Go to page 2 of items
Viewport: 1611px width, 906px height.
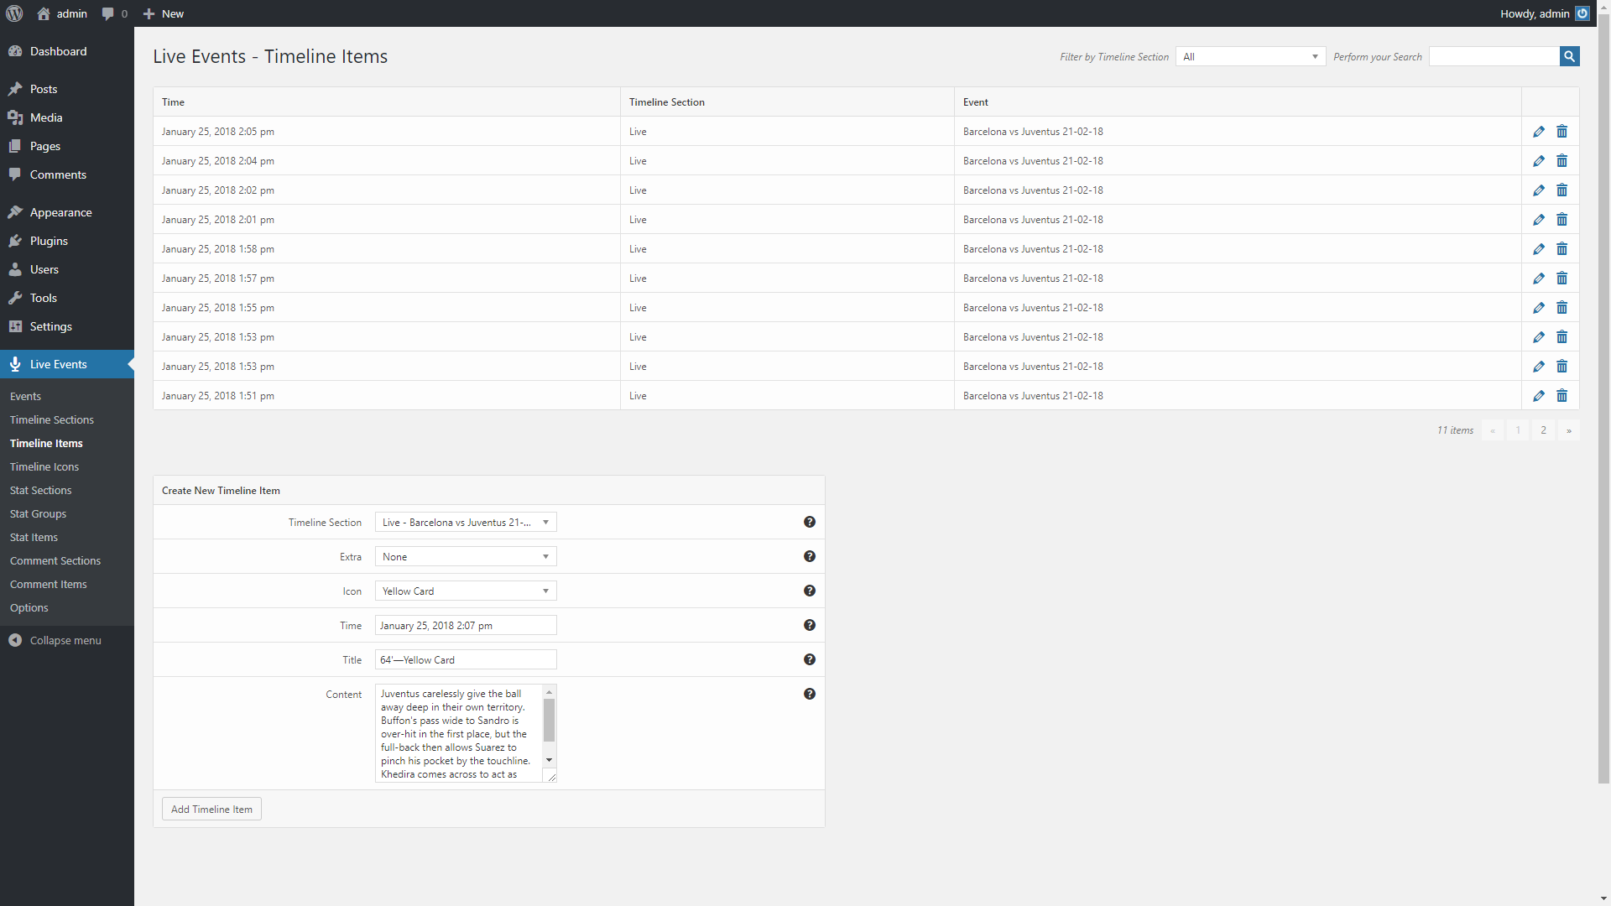pos(1542,430)
